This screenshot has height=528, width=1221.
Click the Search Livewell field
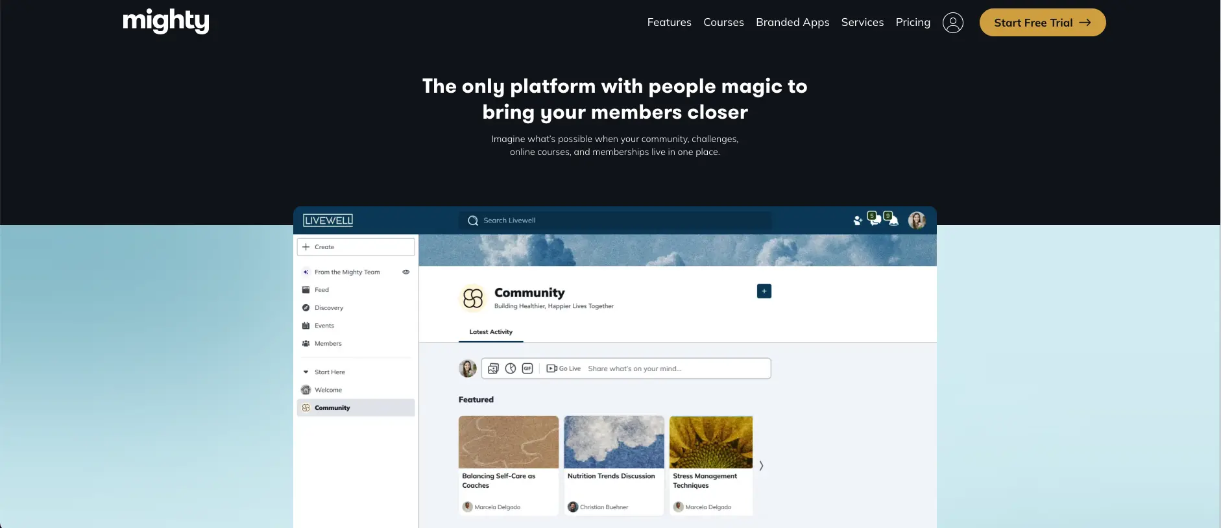click(615, 221)
